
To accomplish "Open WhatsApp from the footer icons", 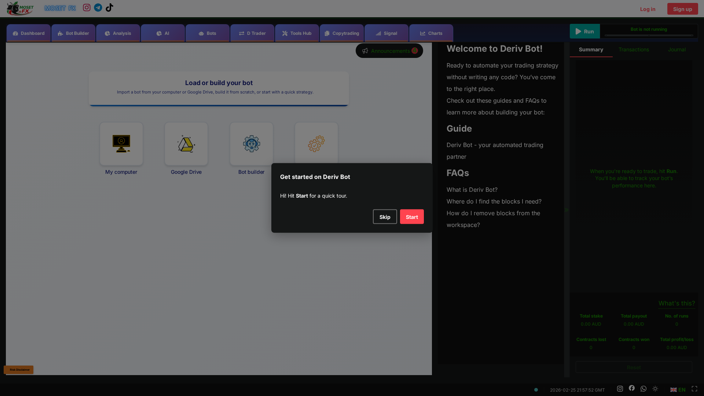I will pyautogui.click(x=643, y=389).
